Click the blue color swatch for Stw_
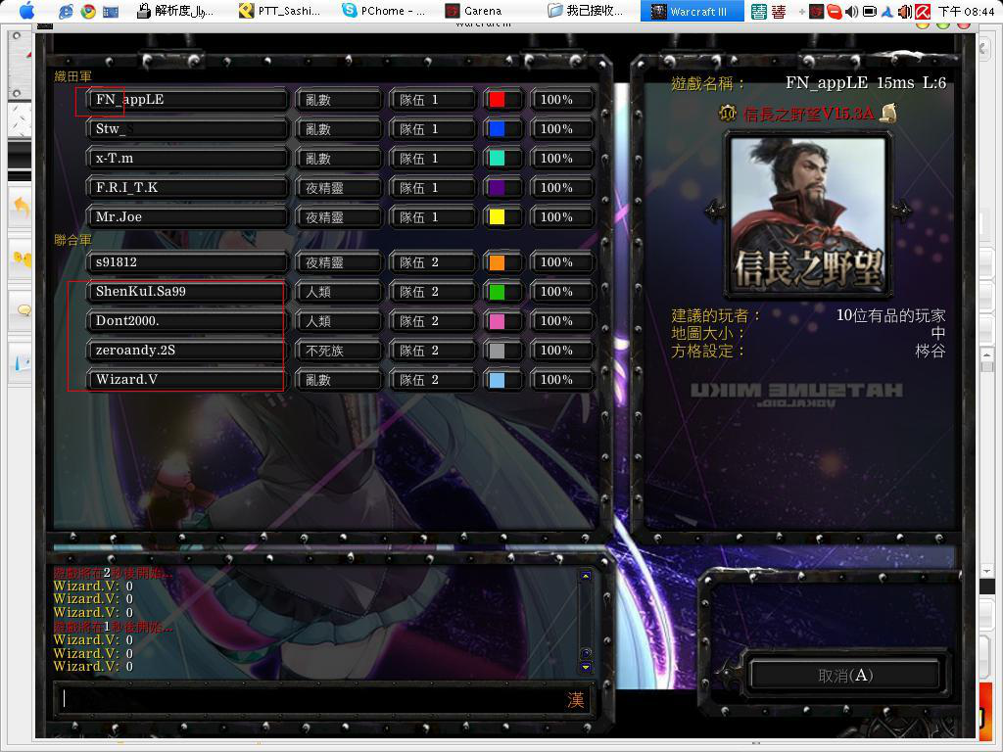The height and width of the screenshot is (752, 1003). 497,129
